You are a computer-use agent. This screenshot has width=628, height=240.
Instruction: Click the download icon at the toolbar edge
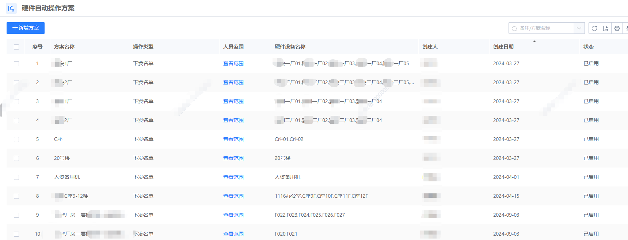pos(626,28)
